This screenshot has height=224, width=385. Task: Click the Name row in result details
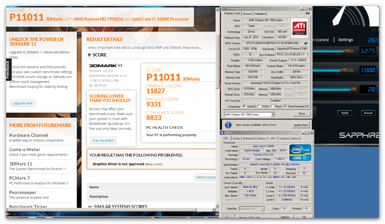click(x=151, y=187)
